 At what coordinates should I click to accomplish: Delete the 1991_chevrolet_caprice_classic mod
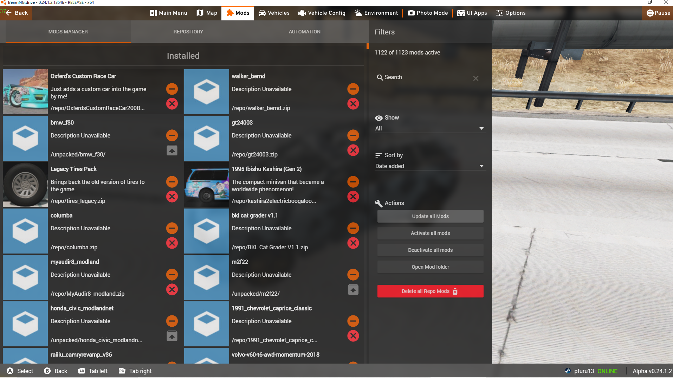pos(353,336)
